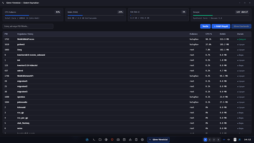
Task: Click the 14:52 taskbar clock
Action: [x=247, y=140]
